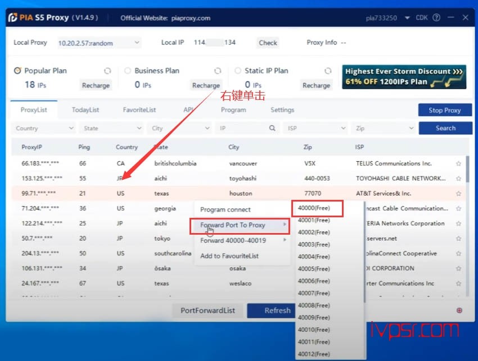The height and width of the screenshot is (361, 478).
Task: Click Recharge under Popular Plan
Action: pyautogui.click(x=96, y=85)
